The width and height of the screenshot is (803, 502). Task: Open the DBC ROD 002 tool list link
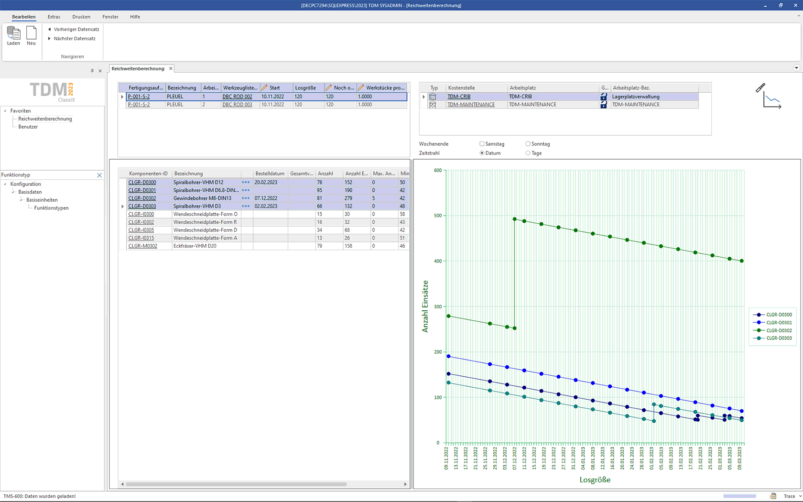[x=237, y=97]
